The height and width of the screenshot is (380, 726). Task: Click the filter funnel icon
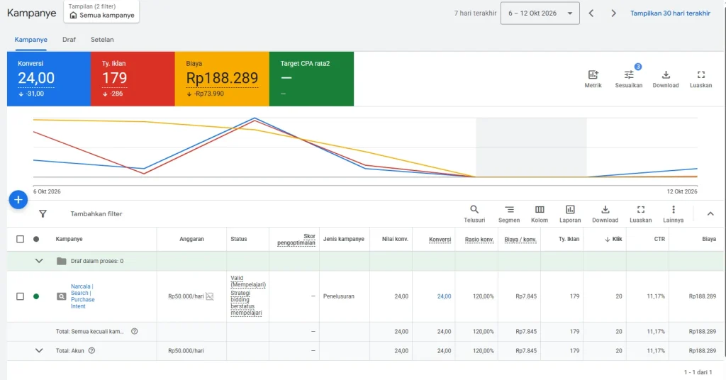click(43, 213)
